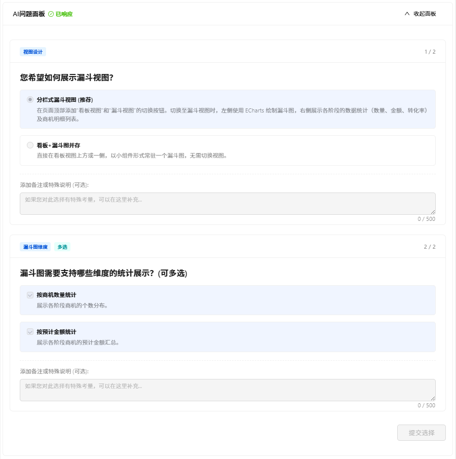Toggle 按预计金额统计 checkbox
The width and height of the screenshot is (456, 459).
[30, 332]
